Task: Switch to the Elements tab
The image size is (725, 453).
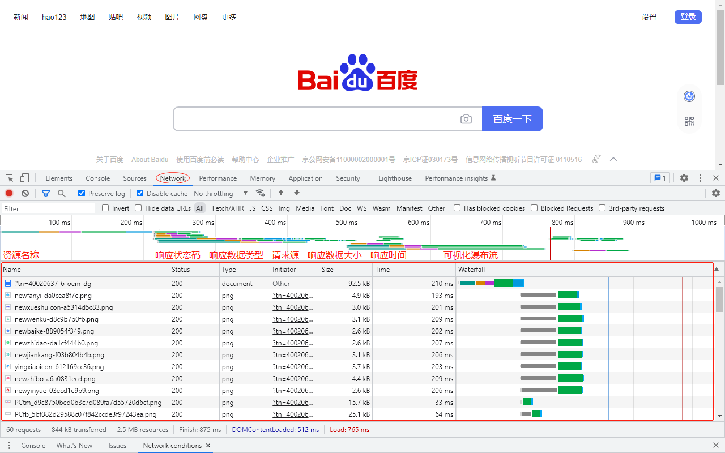Action: 59,178
